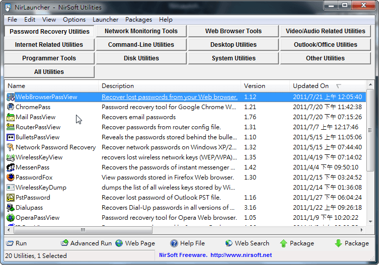Click the Network Password Recovery keys icon
The width and height of the screenshot is (379, 265).
click(x=11, y=147)
